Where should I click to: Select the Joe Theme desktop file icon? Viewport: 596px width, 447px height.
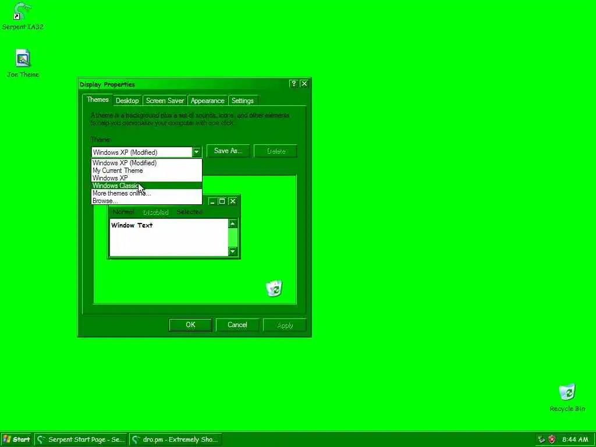coord(23,63)
